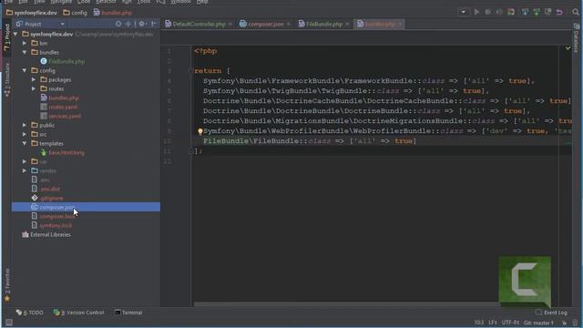Close the DefaultController.php tab
This screenshot has height=328, width=583.
(x=230, y=25)
